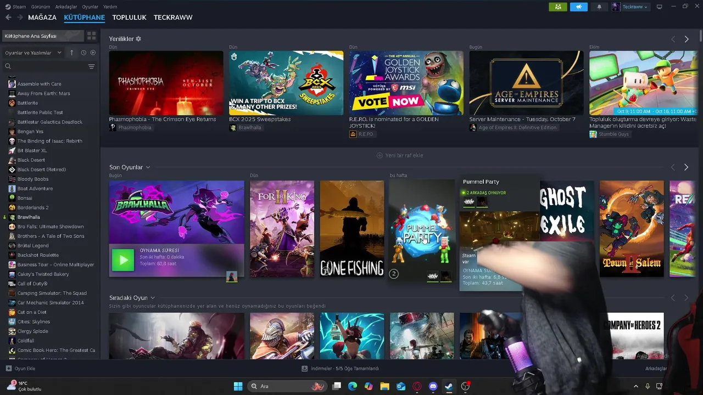Screen dimensions: 703x395
Task: Filter ready-to-play games with the play circle icon
Action: pyautogui.click(x=93, y=53)
